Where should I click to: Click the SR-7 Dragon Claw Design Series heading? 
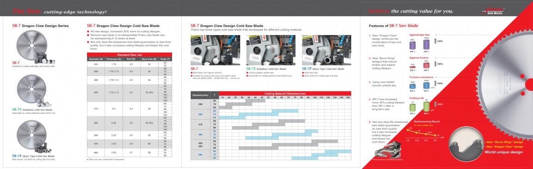point(40,26)
